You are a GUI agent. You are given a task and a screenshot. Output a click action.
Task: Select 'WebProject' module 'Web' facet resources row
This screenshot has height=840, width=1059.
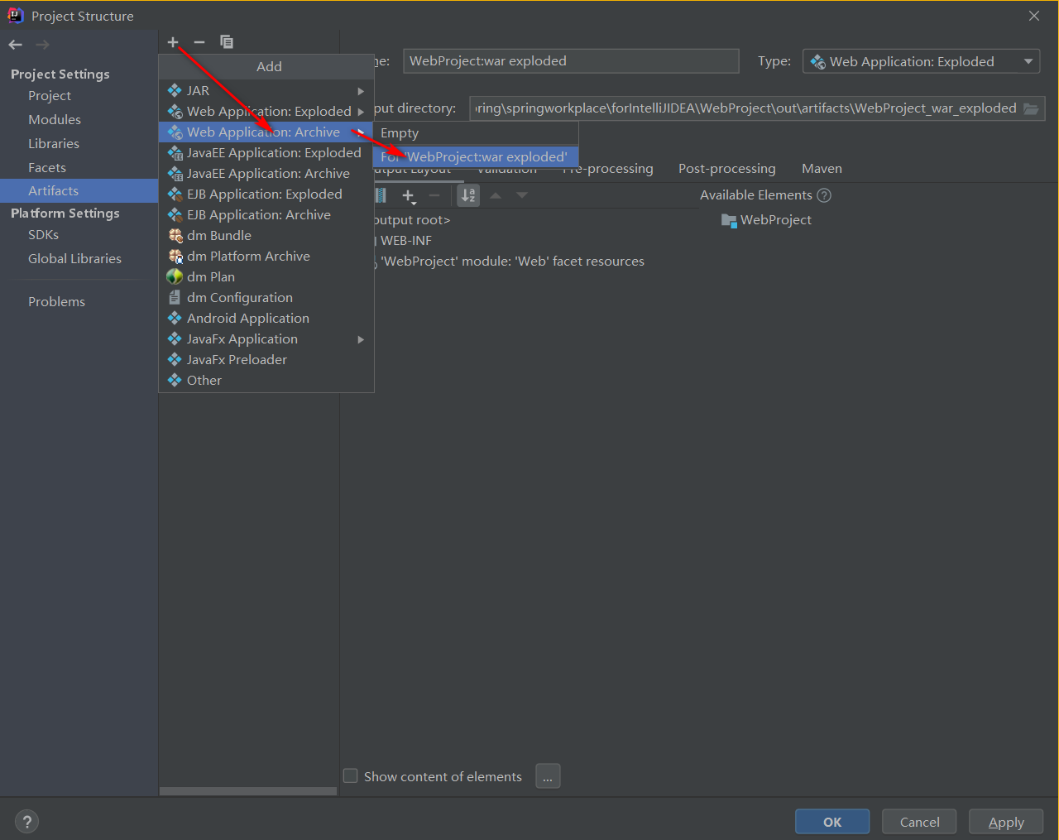pos(510,262)
